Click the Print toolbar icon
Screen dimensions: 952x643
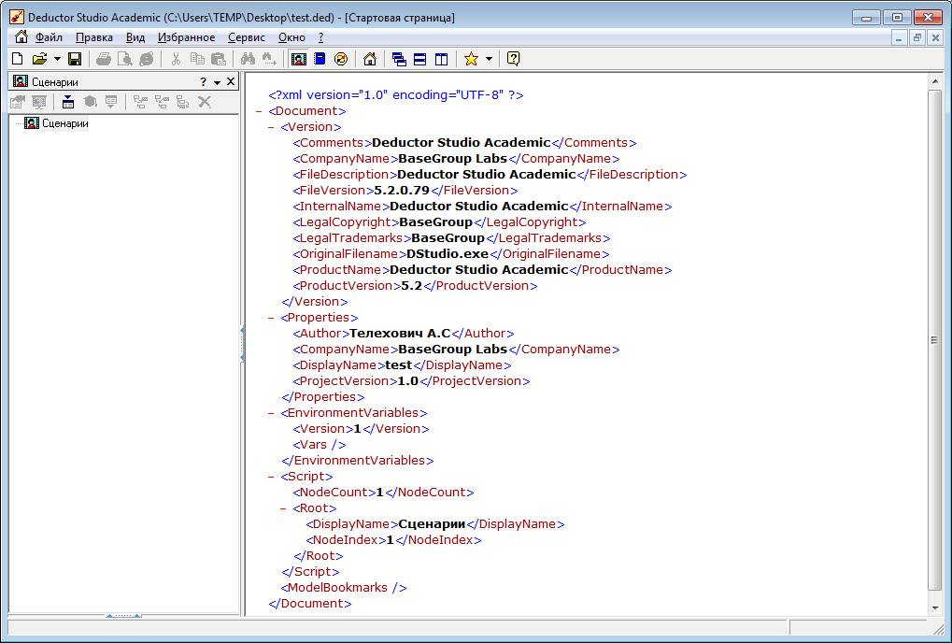(x=104, y=59)
